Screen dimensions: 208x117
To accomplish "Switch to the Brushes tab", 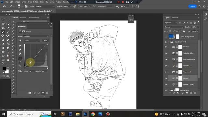I will tap(23, 18).
